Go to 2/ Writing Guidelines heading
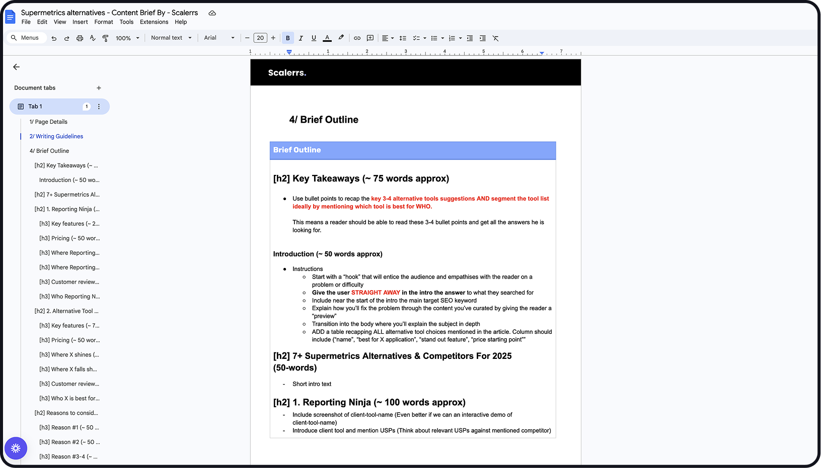The height and width of the screenshot is (468, 821). (56, 137)
